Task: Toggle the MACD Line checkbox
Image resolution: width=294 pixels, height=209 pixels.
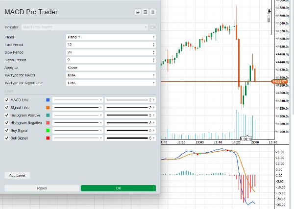Action: click(7, 100)
